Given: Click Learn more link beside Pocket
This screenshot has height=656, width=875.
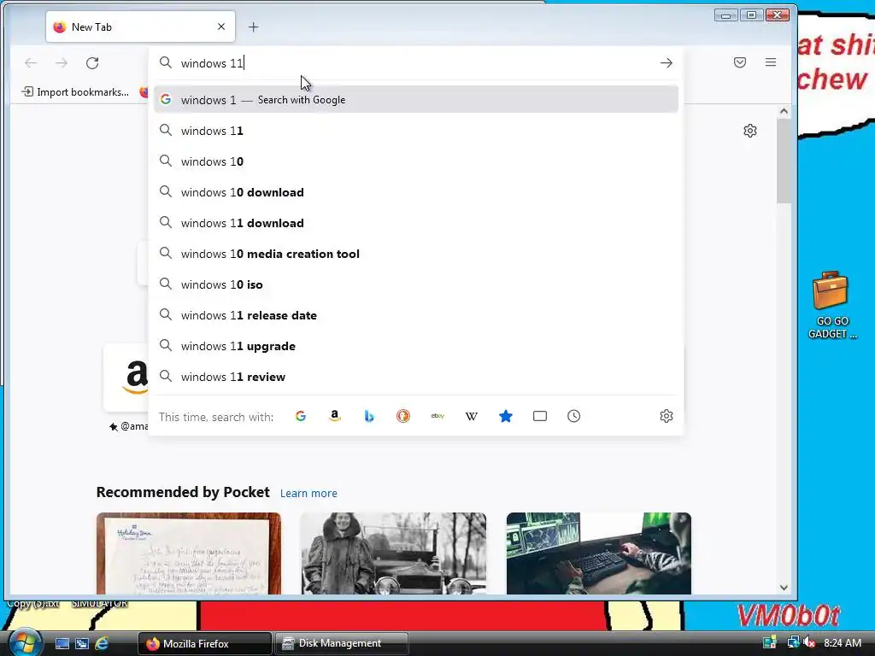Looking at the screenshot, I should [308, 494].
